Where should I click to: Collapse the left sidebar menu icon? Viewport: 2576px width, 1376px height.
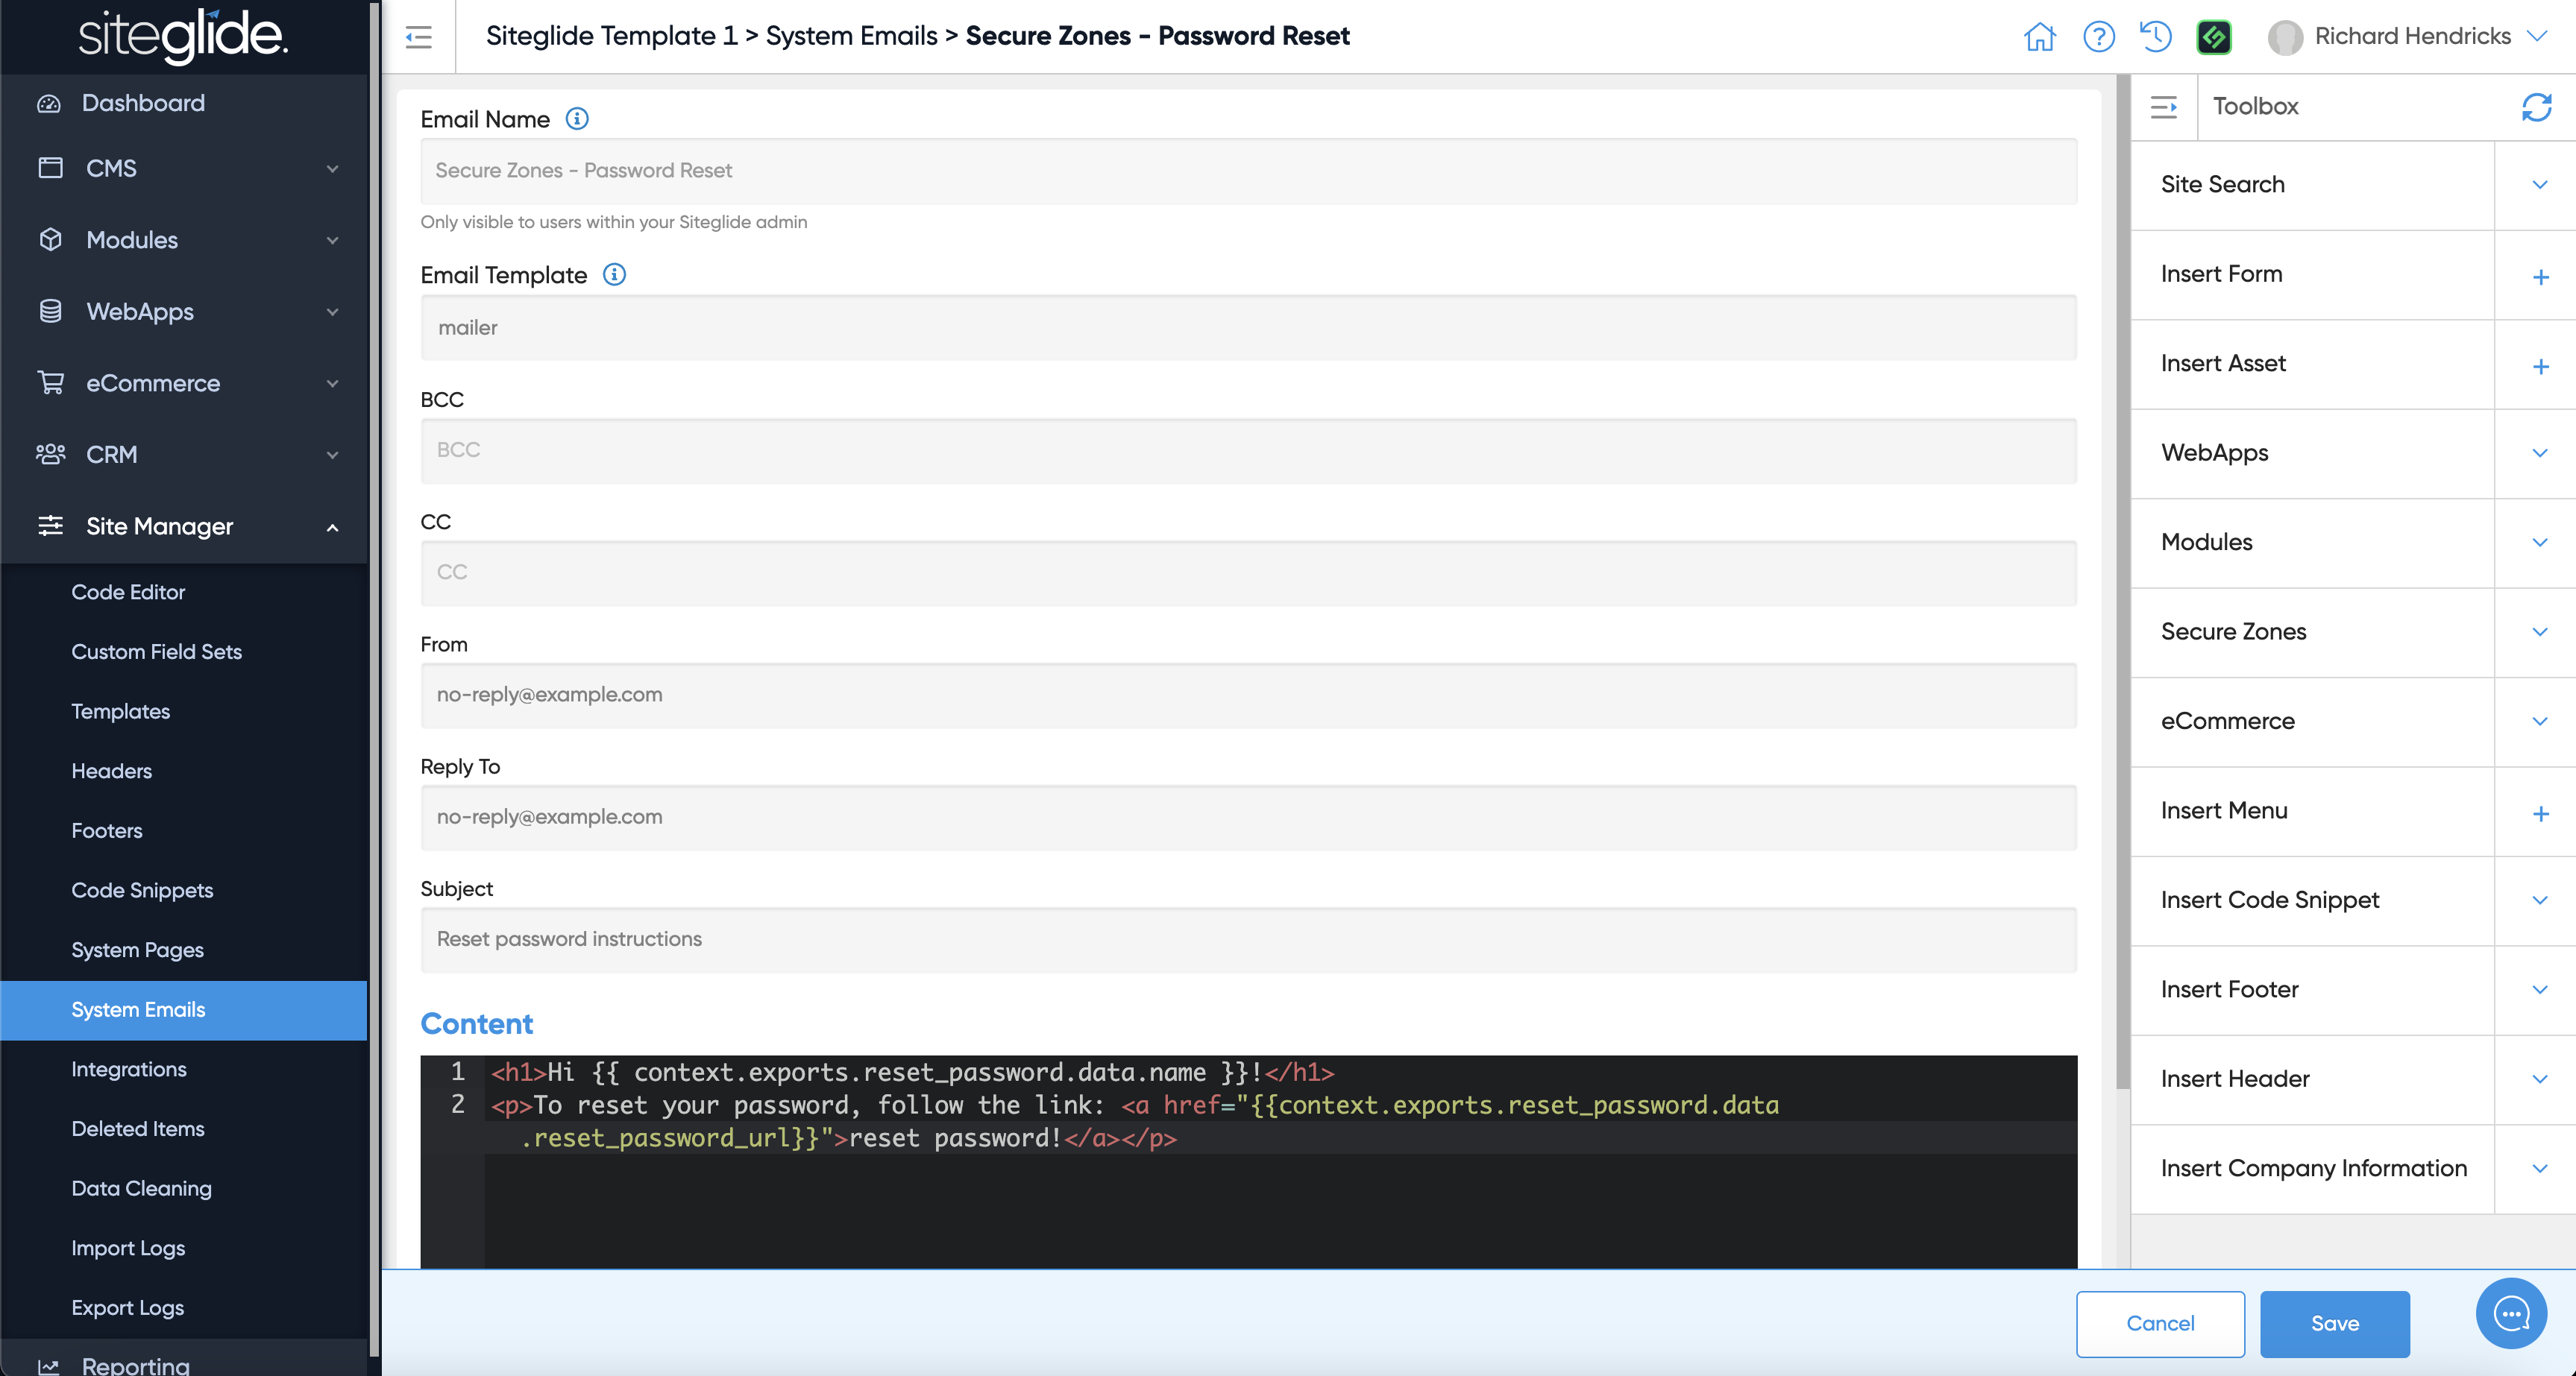coord(418,37)
